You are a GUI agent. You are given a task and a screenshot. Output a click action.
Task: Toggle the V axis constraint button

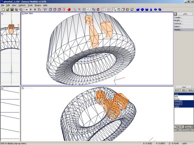31,10
